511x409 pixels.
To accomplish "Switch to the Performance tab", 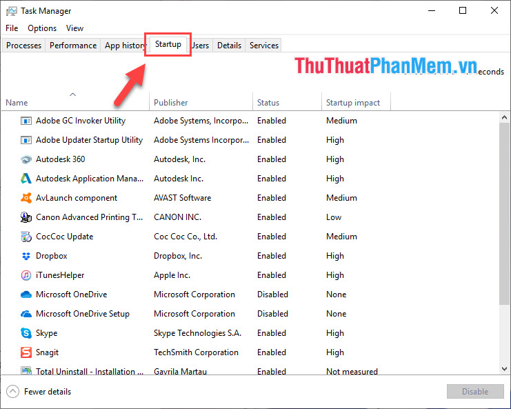I will pyautogui.click(x=73, y=46).
